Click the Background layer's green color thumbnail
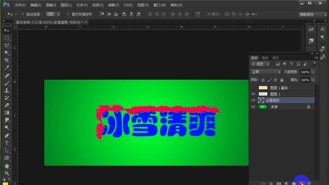 263,106
